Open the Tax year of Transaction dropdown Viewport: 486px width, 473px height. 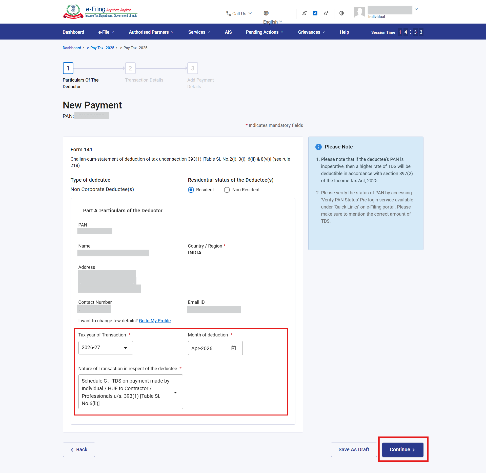click(106, 348)
